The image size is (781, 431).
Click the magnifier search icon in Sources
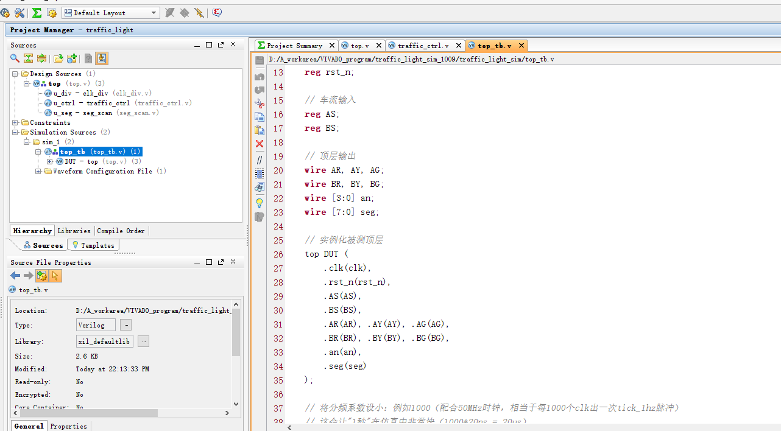click(x=15, y=58)
